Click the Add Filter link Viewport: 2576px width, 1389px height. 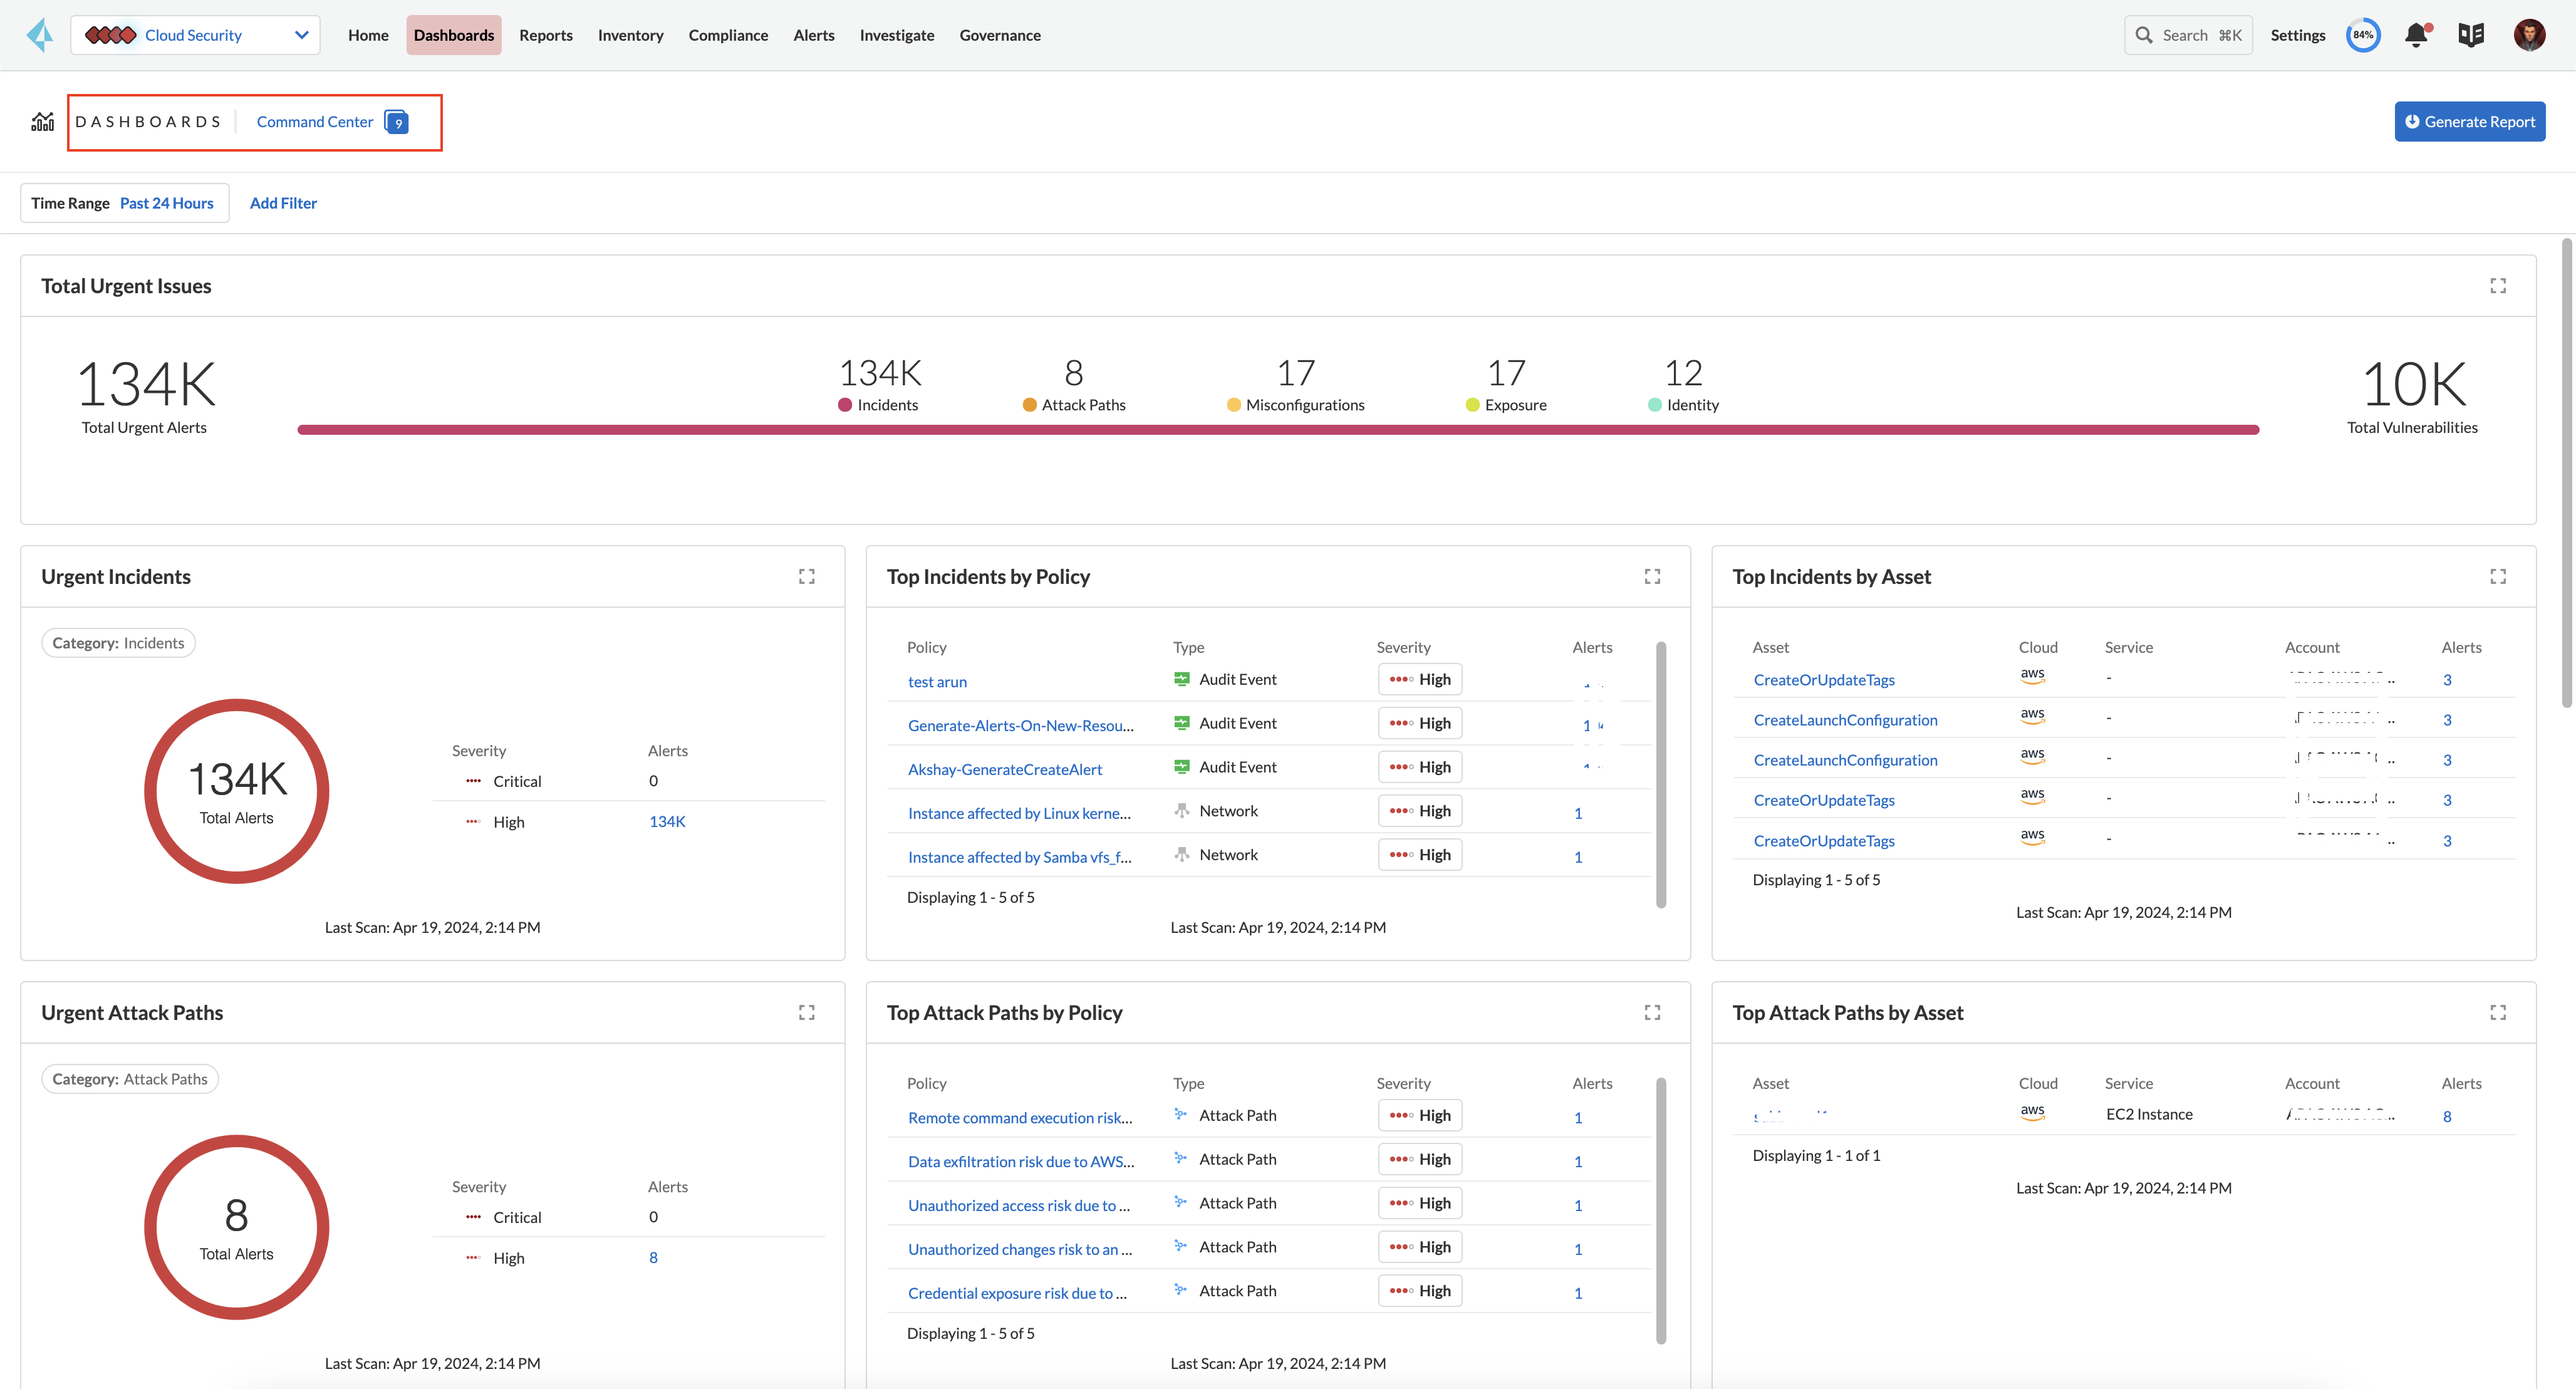pyautogui.click(x=283, y=203)
